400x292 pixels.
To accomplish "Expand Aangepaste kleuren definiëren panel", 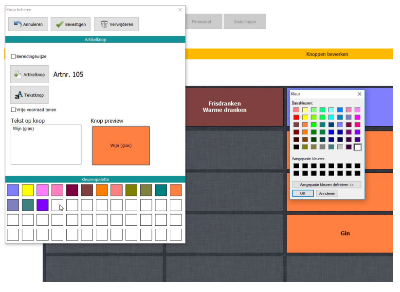I will pos(327,184).
